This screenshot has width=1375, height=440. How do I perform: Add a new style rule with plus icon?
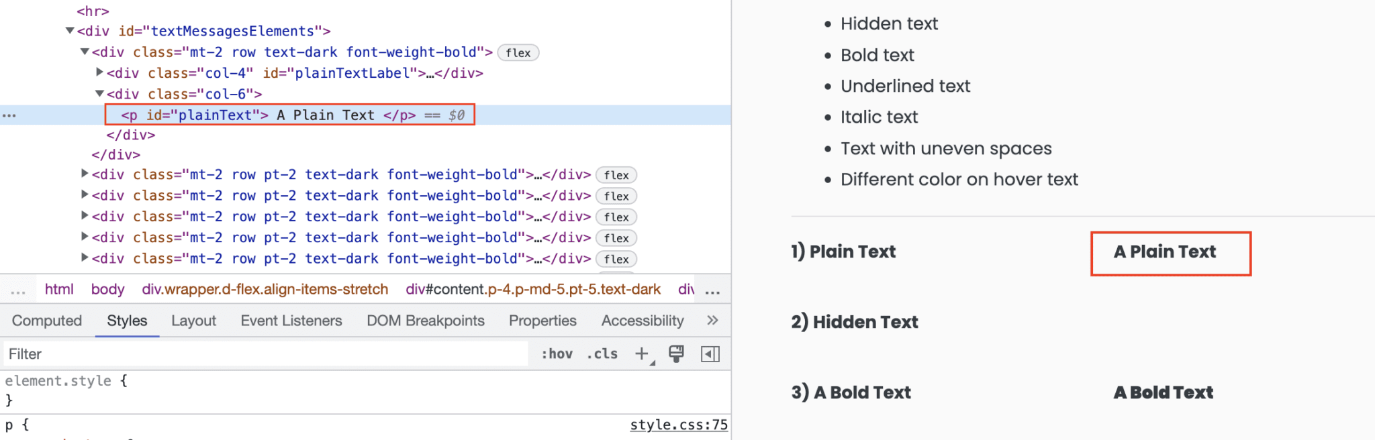643,353
